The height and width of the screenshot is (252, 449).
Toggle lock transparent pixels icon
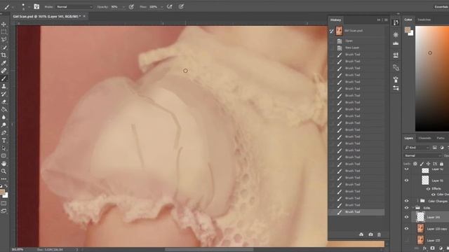(x=415, y=164)
